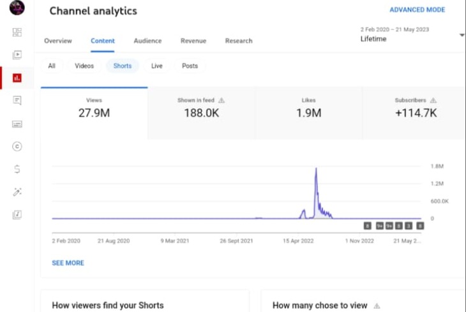Click the first 9+ video marker badge

[x=380, y=226]
